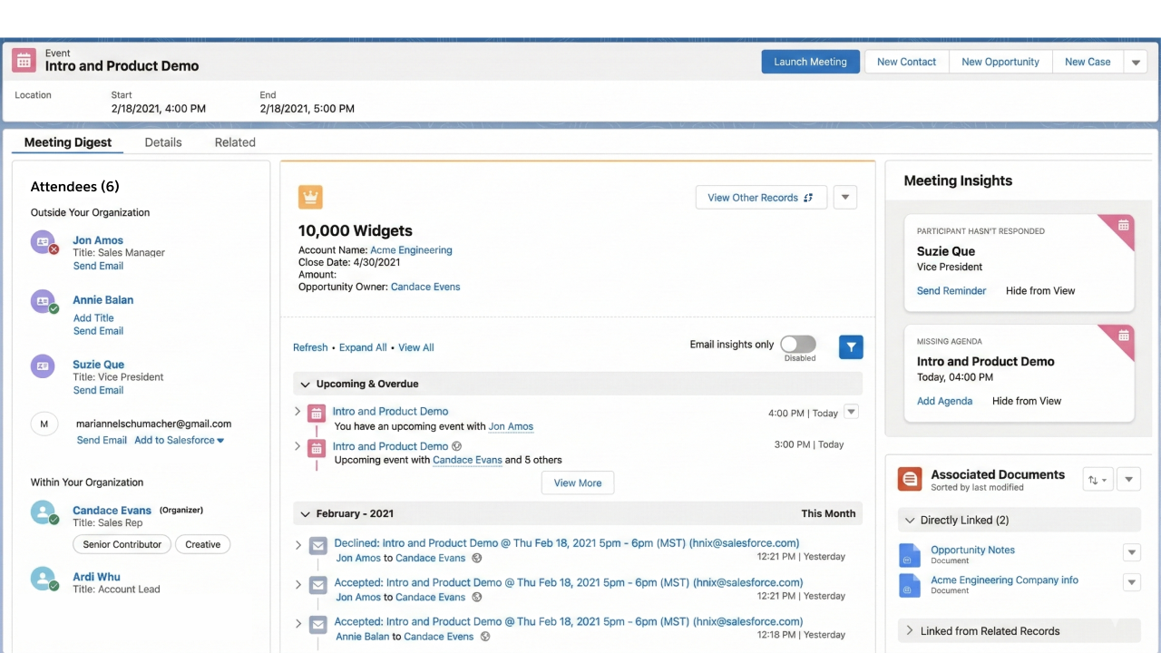
Task: Click the pink Event calendar icon in header
Action: pyautogui.click(x=24, y=61)
